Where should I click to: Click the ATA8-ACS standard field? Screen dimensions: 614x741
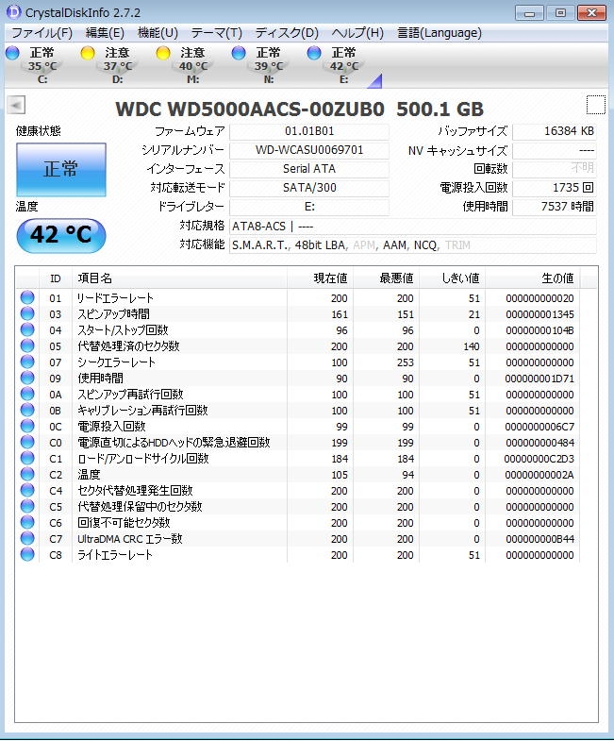(x=412, y=227)
